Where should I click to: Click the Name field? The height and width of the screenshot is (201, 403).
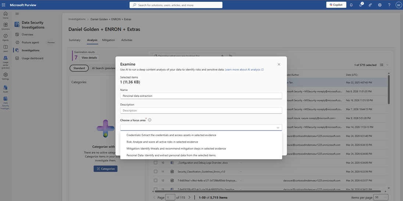point(201,96)
